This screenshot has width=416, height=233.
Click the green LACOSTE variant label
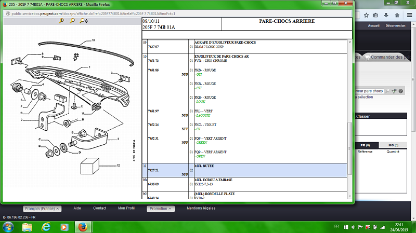coord(203,115)
